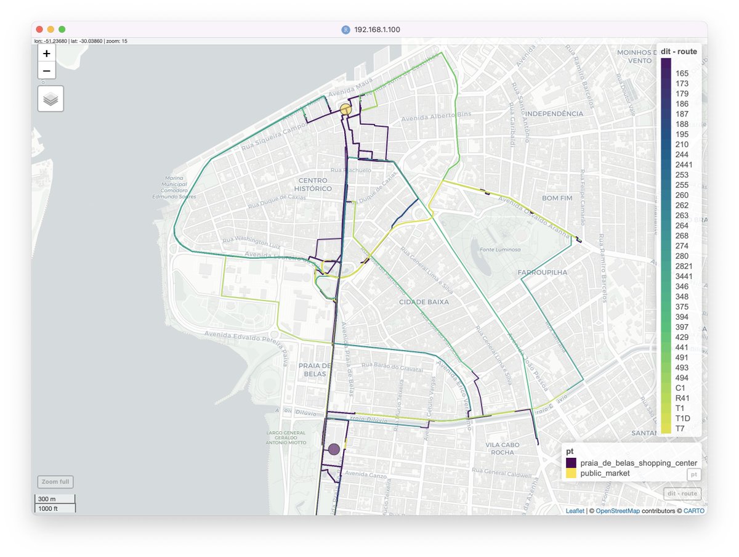Click the 1000 ft scale bar
This screenshot has height=557, width=739.
click(x=54, y=508)
